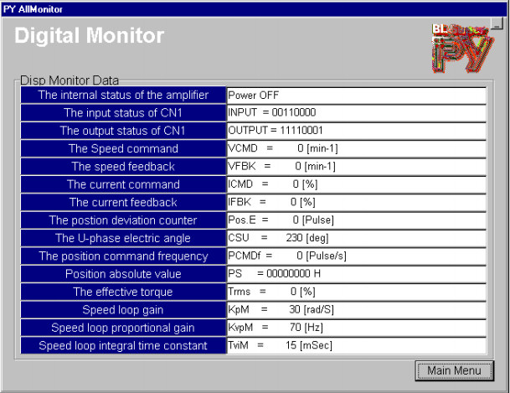Click the 'Speed loop integral time constant' label
Viewport: 510px width, 393px height.
tap(123, 345)
